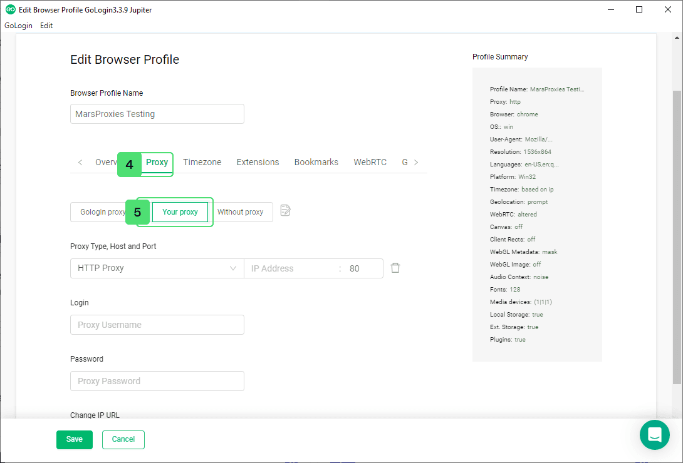Switch to the WebRTC tab
683x463 pixels.
[x=370, y=162]
